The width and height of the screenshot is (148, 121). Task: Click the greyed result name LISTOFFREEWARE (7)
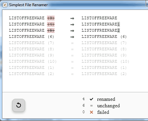(104, 43)
